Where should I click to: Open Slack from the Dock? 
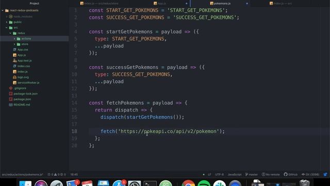(219, 183)
